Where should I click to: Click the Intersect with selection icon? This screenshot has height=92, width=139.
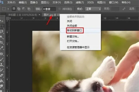tap(29, 9)
